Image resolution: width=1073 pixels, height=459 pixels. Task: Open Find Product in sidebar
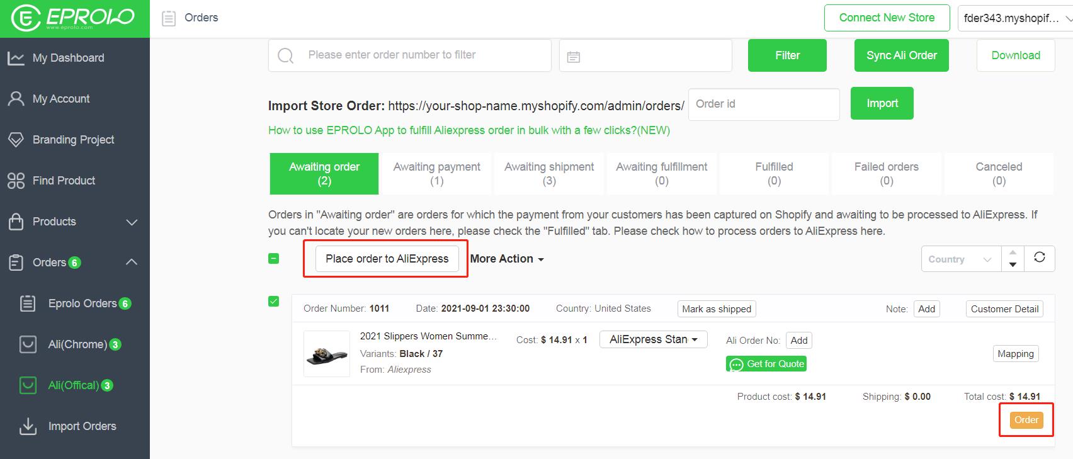64,181
